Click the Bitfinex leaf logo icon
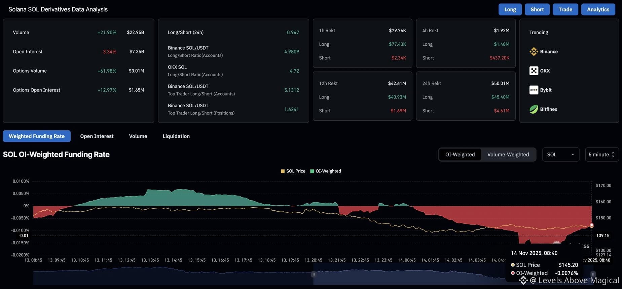The width and height of the screenshot is (622, 289). [534, 109]
